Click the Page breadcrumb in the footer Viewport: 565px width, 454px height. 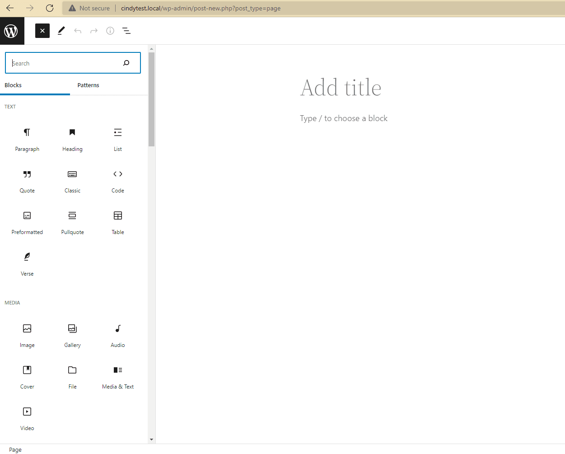click(15, 449)
